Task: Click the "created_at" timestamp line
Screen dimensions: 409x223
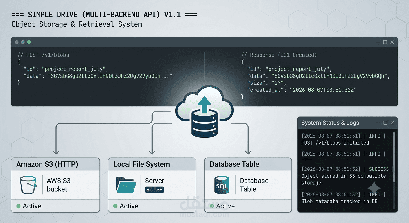Action: [302, 90]
